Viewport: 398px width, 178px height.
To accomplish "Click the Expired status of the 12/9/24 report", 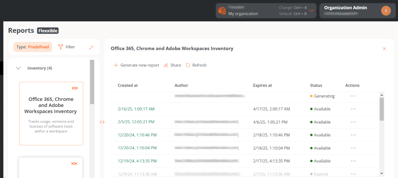I will click(319, 174).
